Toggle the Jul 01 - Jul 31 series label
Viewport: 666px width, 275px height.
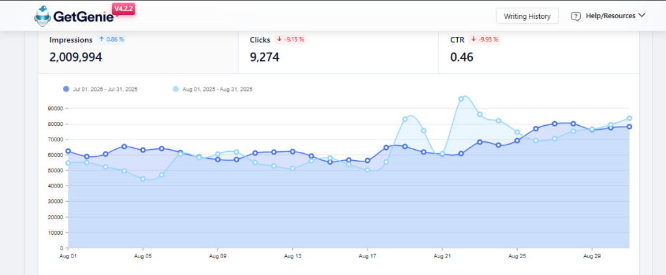tap(105, 89)
